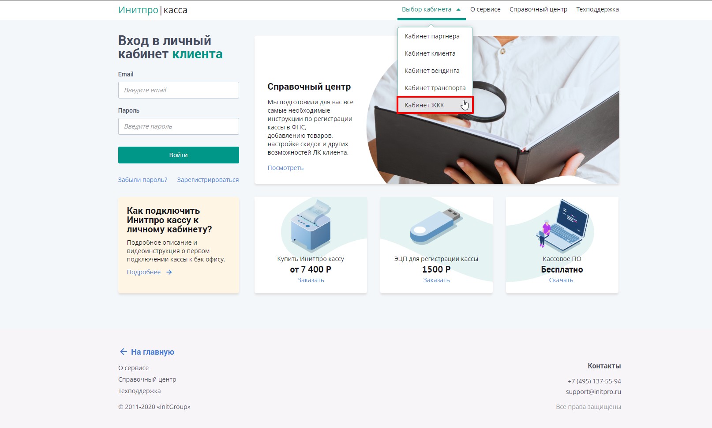Click the cash register printer illustration
Image resolution: width=712 pixels, height=428 pixels.
click(x=311, y=226)
